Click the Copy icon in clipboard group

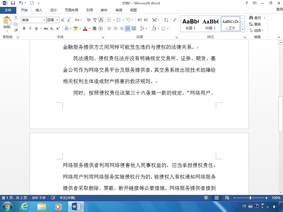pyautogui.click(x=16, y=24)
